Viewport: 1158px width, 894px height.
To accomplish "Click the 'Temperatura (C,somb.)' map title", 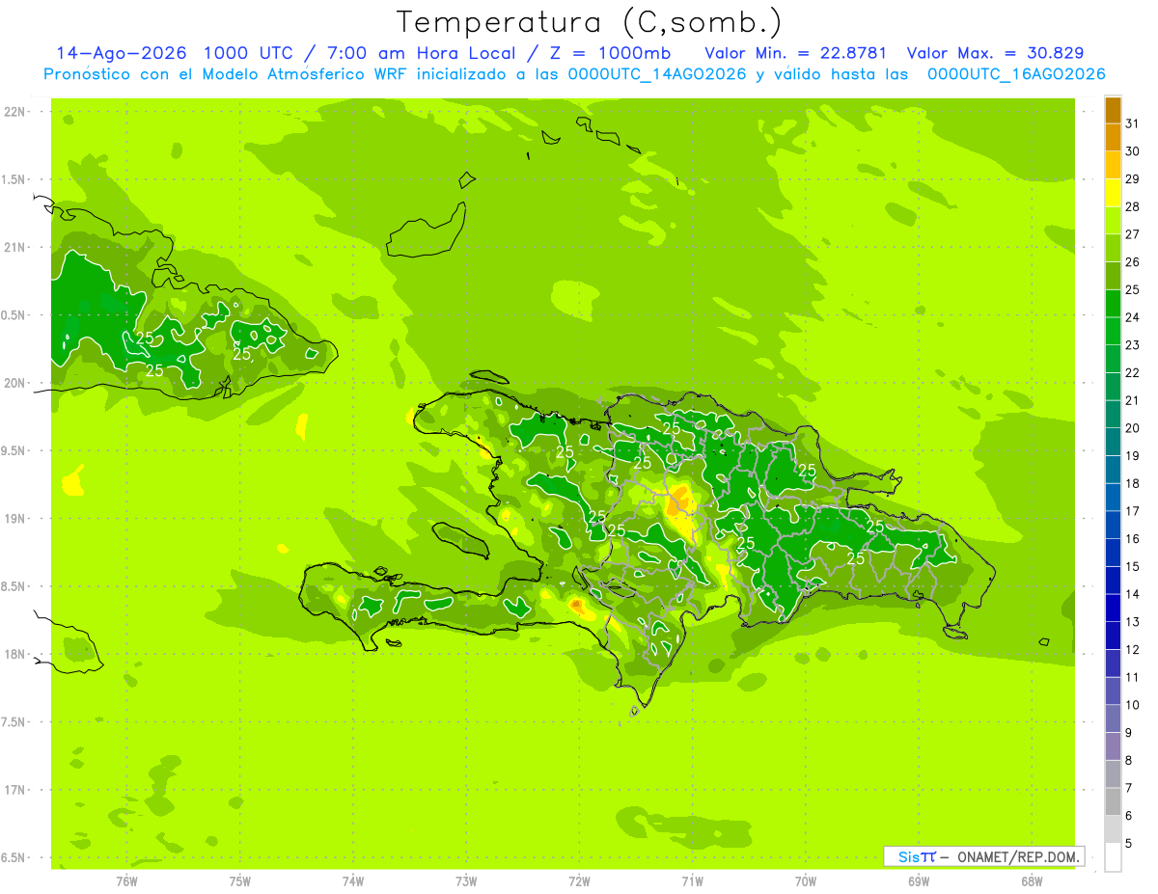I will pyautogui.click(x=590, y=23).
